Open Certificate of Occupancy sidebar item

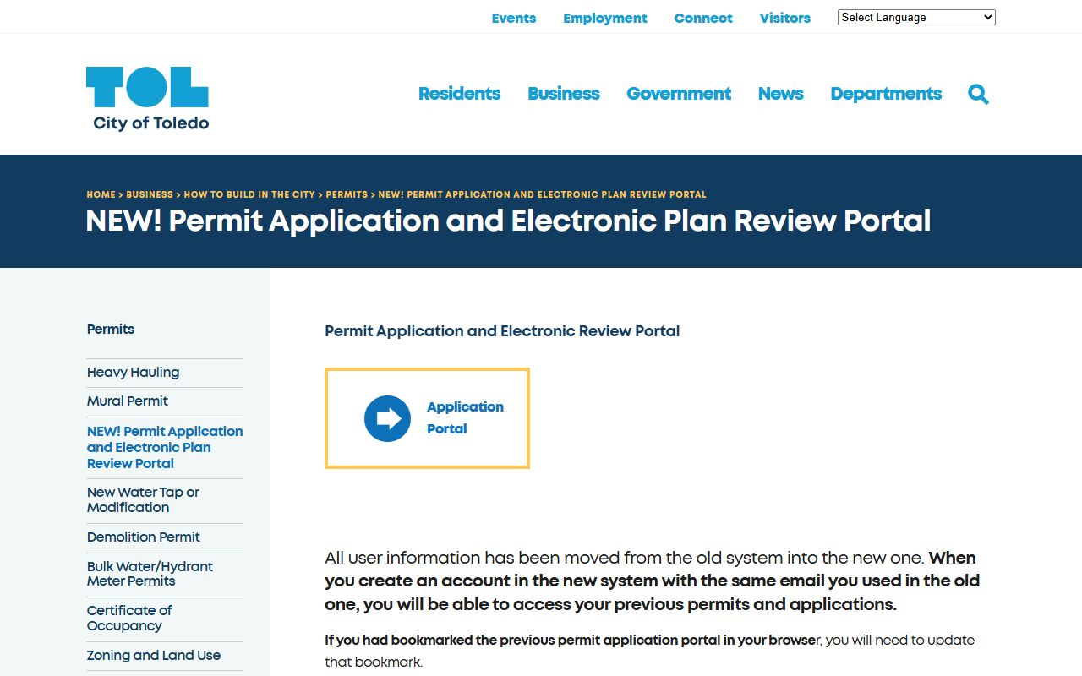[129, 618]
